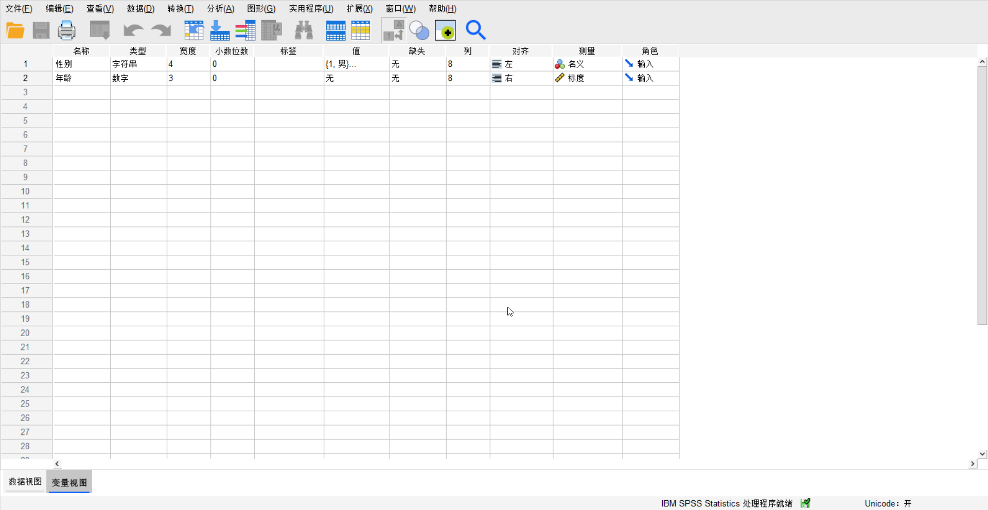Click the 名义 measure cell
Screen dimensions: 988x510
(x=588, y=64)
